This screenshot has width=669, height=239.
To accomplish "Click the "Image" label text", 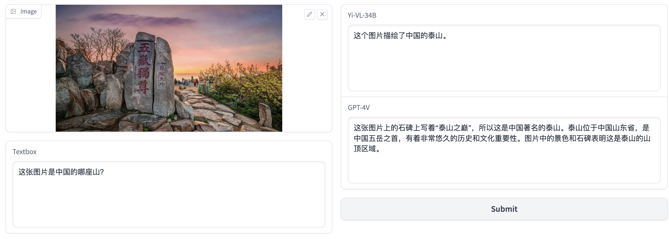I will pos(28,11).
